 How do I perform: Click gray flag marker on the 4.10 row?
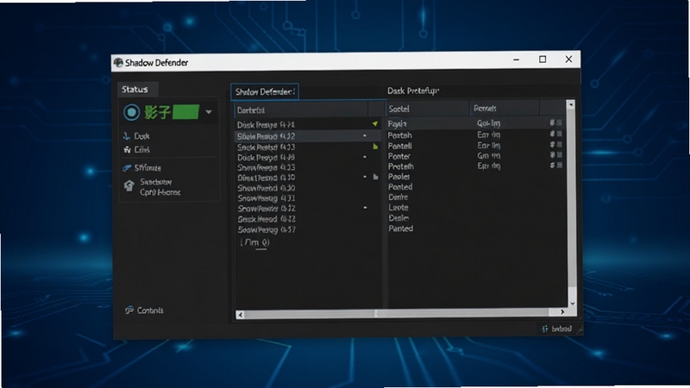click(x=375, y=177)
